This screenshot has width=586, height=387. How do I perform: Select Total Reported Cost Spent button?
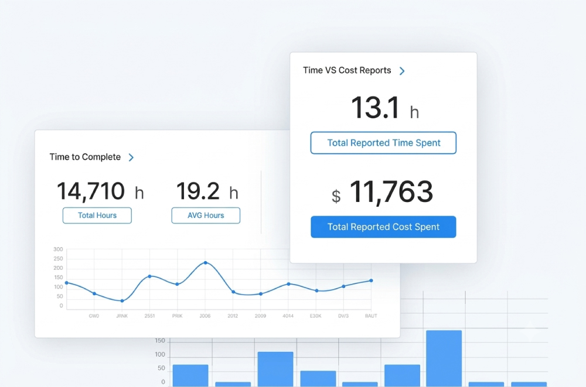[383, 227]
